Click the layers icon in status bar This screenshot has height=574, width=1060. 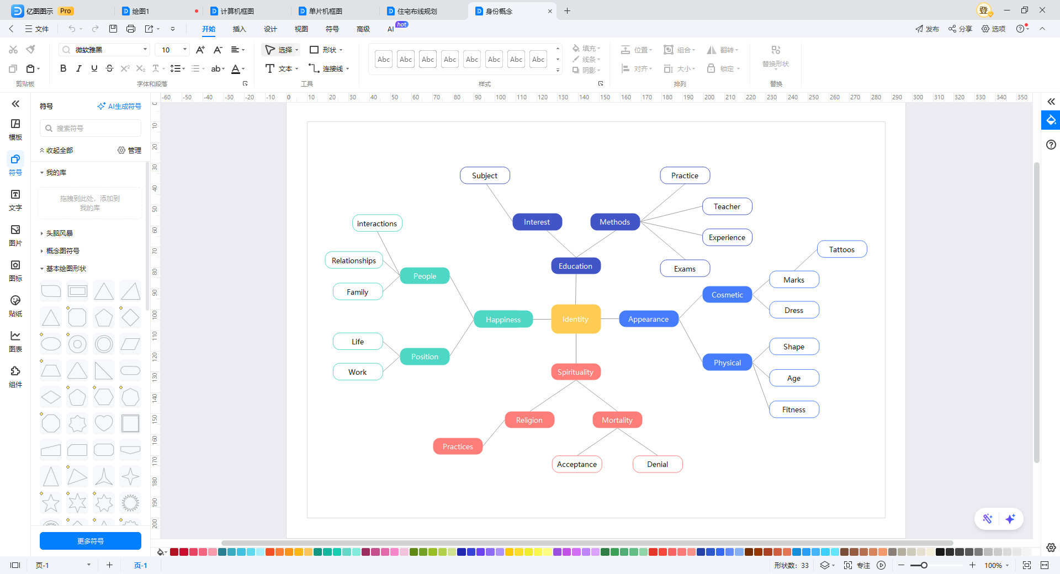coord(825,565)
